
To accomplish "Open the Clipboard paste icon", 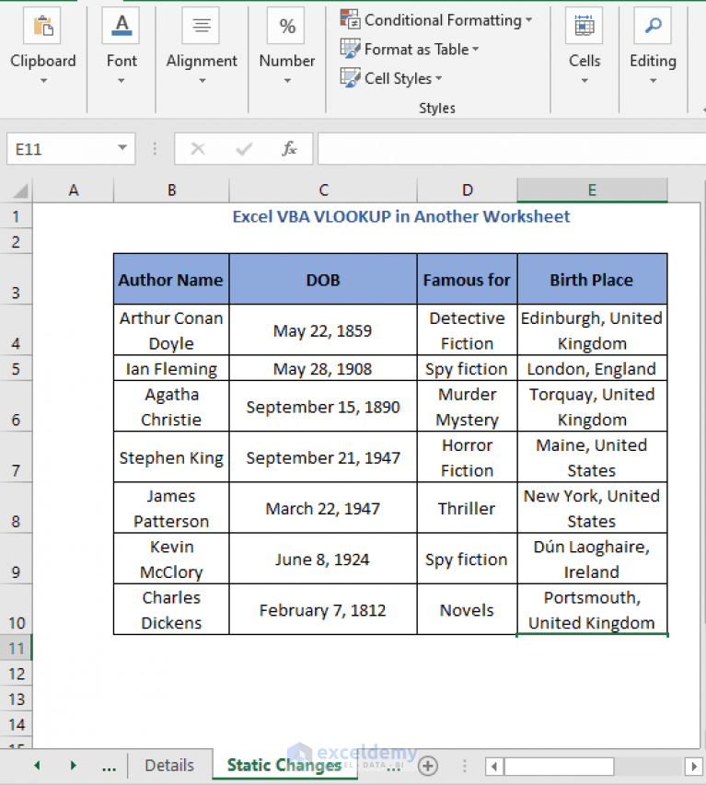I will [42, 26].
